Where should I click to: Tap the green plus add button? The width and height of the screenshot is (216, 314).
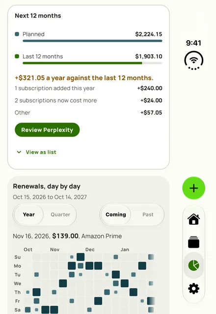pos(193,188)
